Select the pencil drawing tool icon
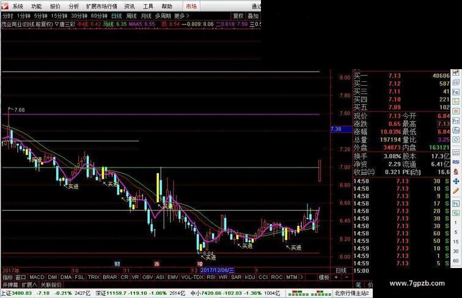The image size is (462, 298). [456, 191]
